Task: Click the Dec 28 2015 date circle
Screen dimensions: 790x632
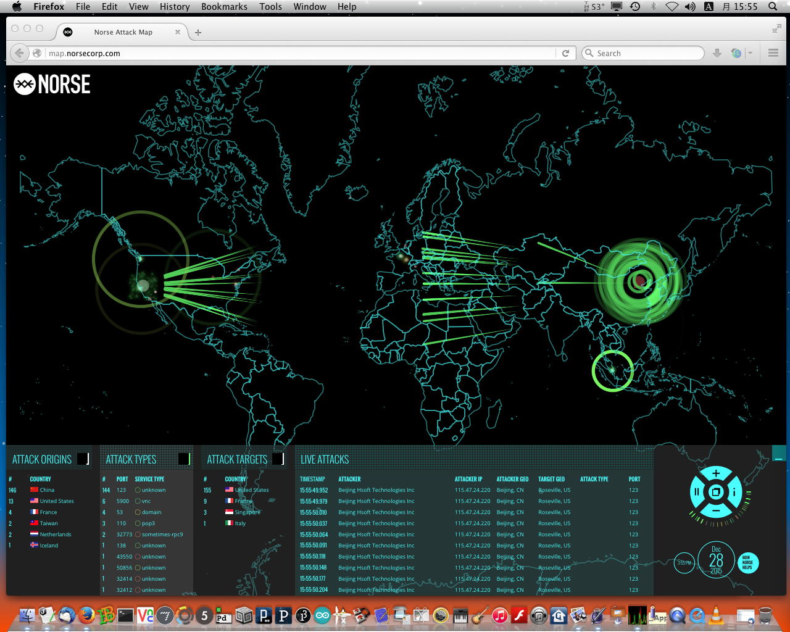Action: coord(716,560)
